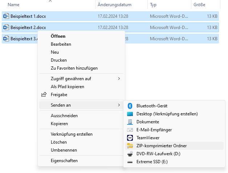This screenshot has height=173, width=228.
Task: Click the Bluetooth-Gerät icon in submenu
Action: click(x=130, y=106)
